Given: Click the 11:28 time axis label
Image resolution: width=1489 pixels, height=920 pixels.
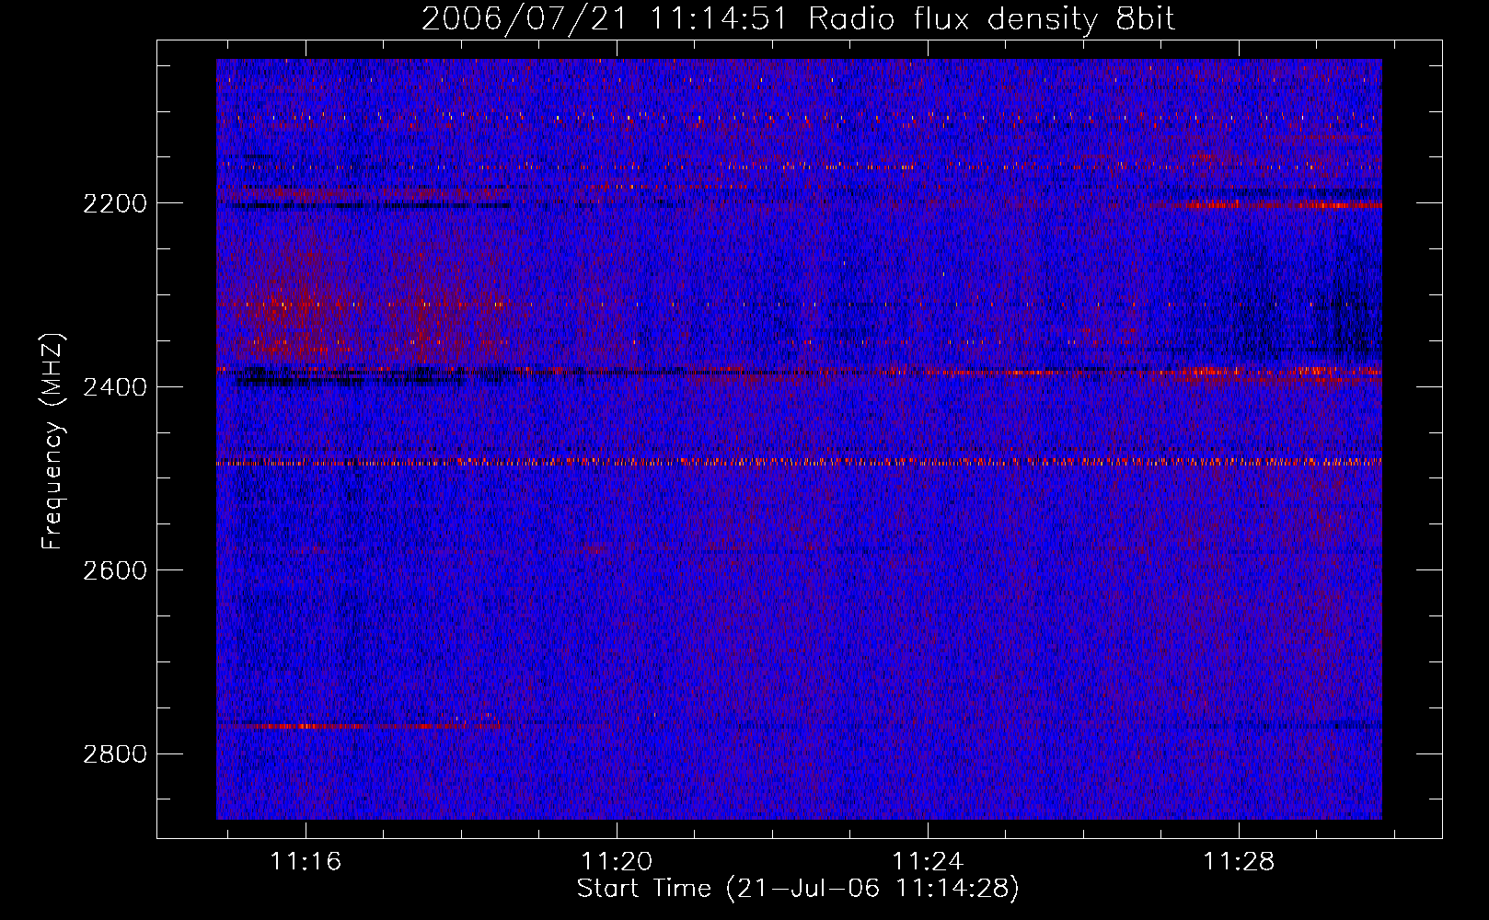Looking at the screenshot, I should 1239,861.
